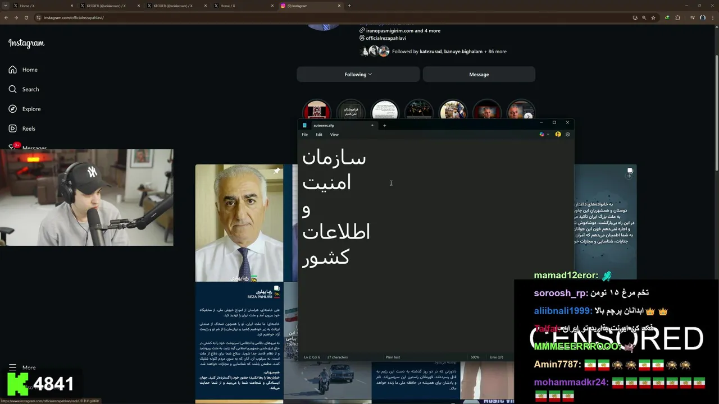This screenshot has width=719, height=404.
Task: Open Notepad Edit menu
Action: coord(318,135)
